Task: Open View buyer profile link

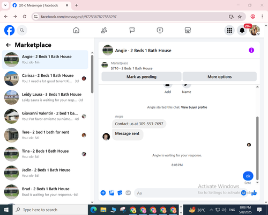Action: [194, 107]
